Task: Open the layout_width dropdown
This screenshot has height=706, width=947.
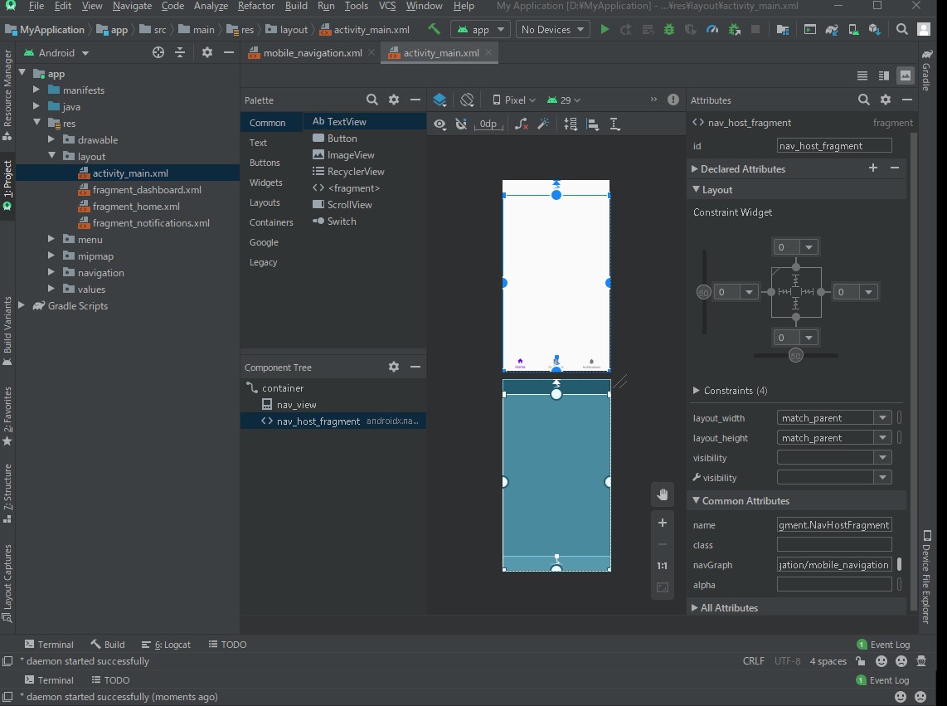Action: point(882,417)
